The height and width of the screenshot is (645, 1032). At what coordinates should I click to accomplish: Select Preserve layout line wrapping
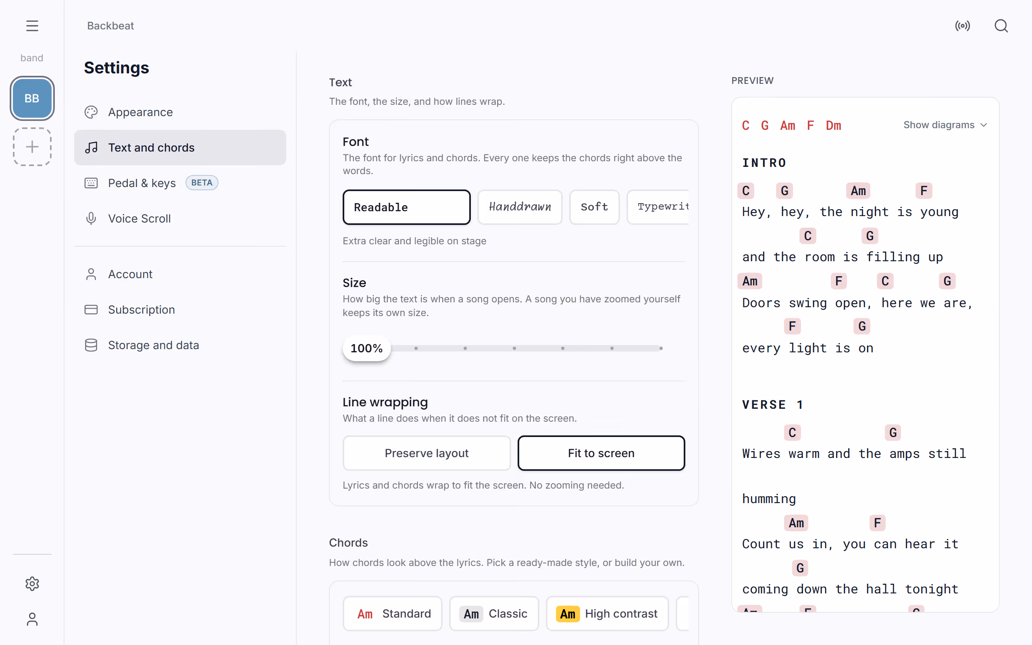tap(427, 453)
